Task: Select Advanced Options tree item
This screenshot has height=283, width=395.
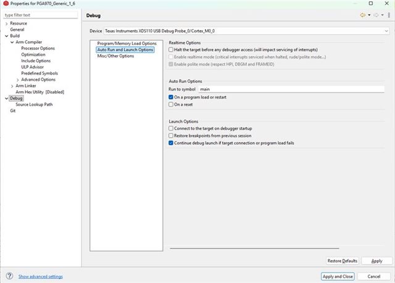Action: 38,80
